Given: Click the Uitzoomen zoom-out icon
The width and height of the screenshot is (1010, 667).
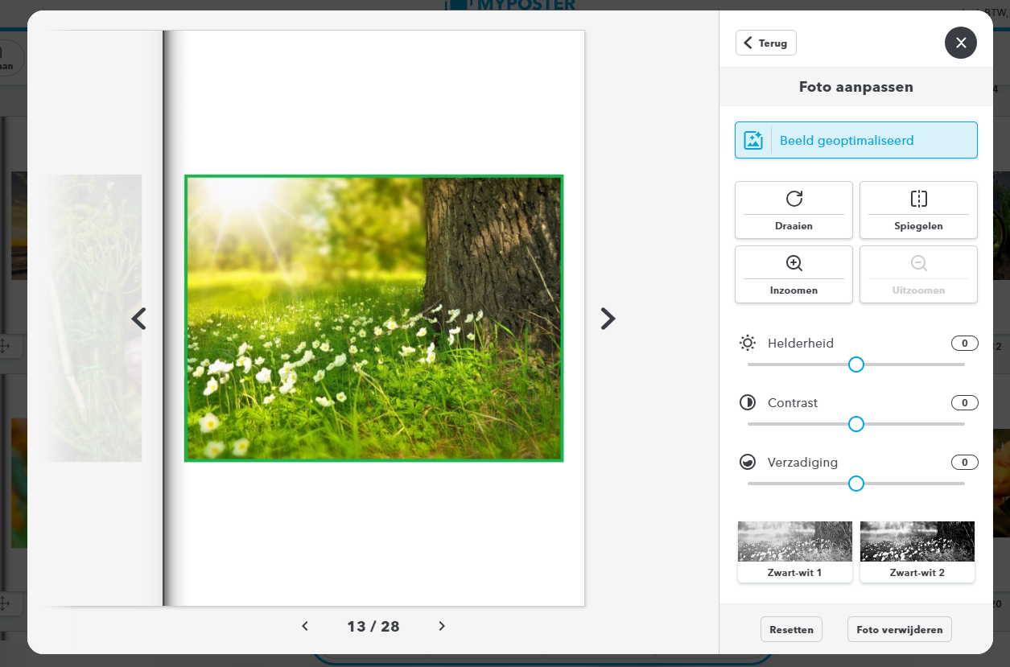Looking at the screenshot, I should 918,263.
